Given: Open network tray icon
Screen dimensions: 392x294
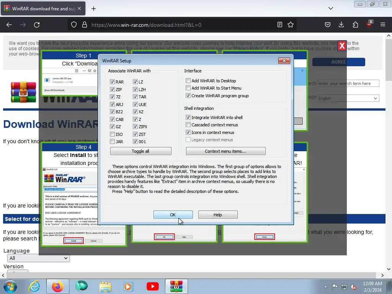Looking at the screenshot, I should tap(344, 287).
